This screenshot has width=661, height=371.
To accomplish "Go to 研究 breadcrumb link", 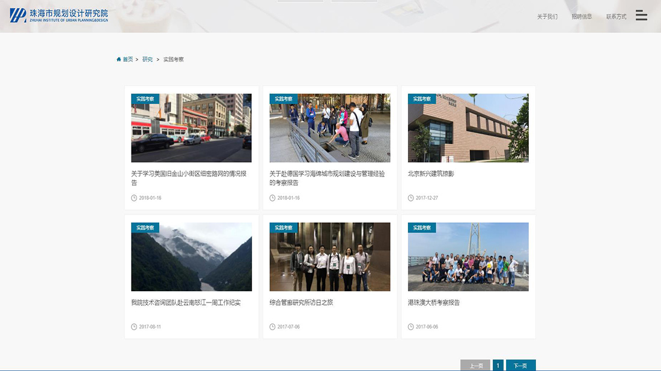I will pos(148,59).
